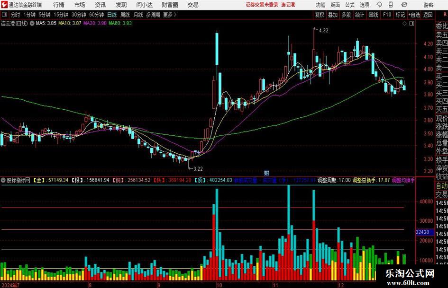Open the dropdown icon beside 股标指标网 indicator
Image resolution: width=448 pixels, height=288 pixels.
click(3, 180)
